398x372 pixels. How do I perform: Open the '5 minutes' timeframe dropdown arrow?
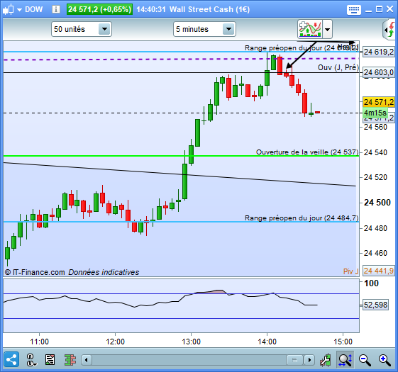click(228, 29)
